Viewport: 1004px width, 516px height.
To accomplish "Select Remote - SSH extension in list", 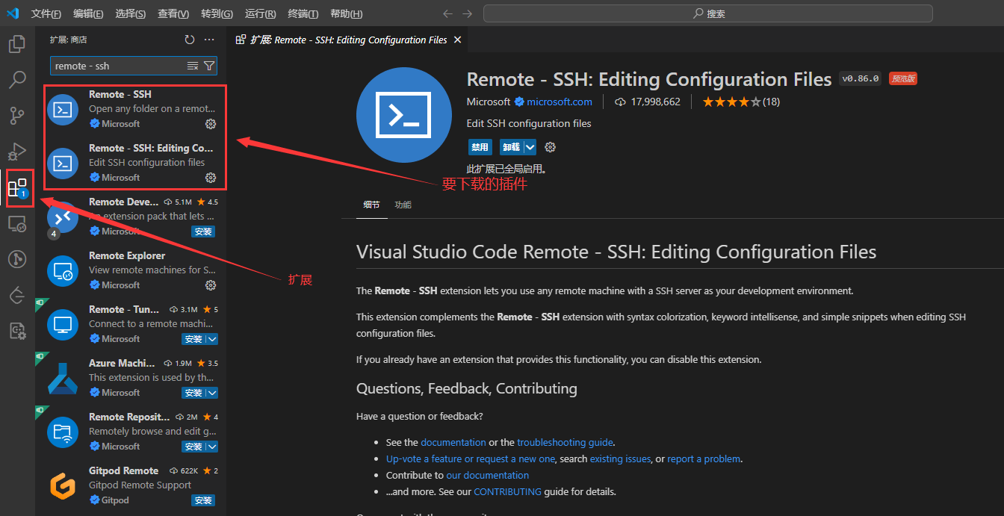I will click(131, 109).
